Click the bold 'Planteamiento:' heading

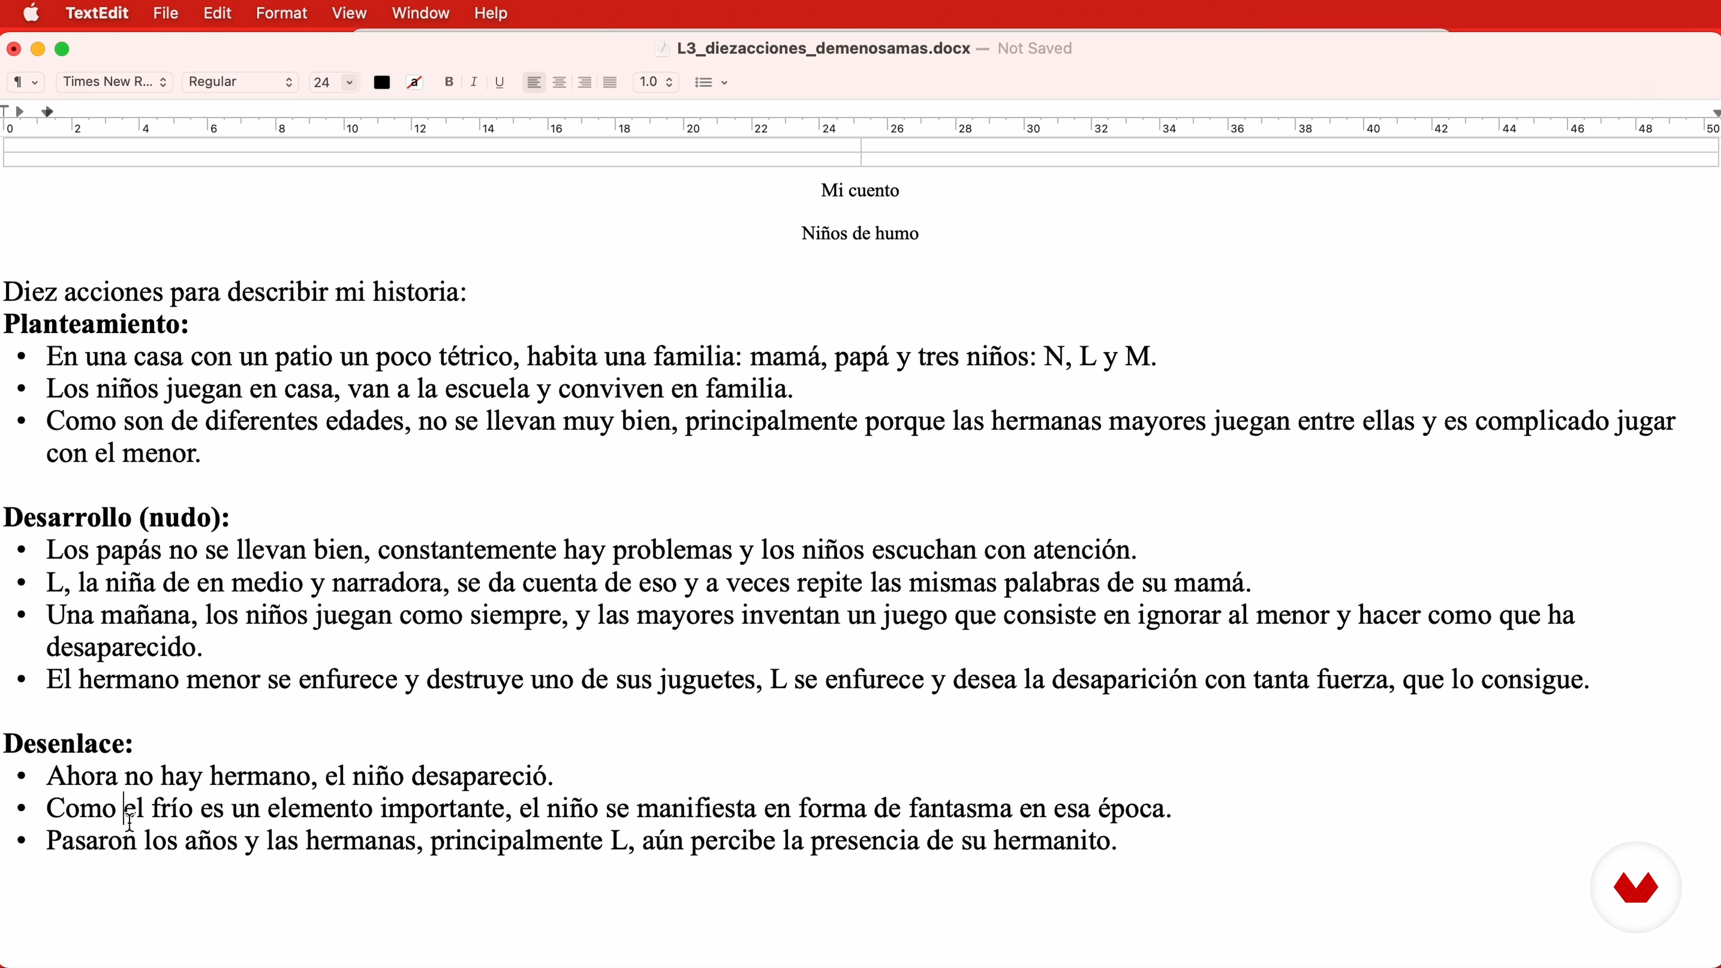coord(96,324)
